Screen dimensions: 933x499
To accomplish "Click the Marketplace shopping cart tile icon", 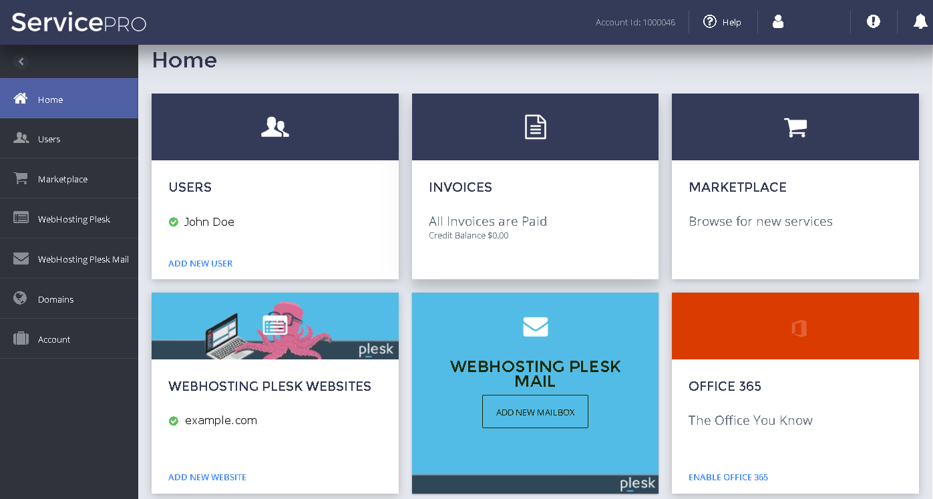I will pos(795,127).
